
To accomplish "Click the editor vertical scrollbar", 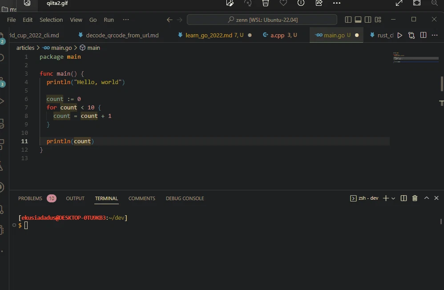I will [442, 84].
